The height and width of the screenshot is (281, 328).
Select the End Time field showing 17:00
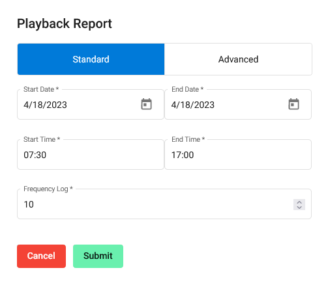(x=238, y=155)
